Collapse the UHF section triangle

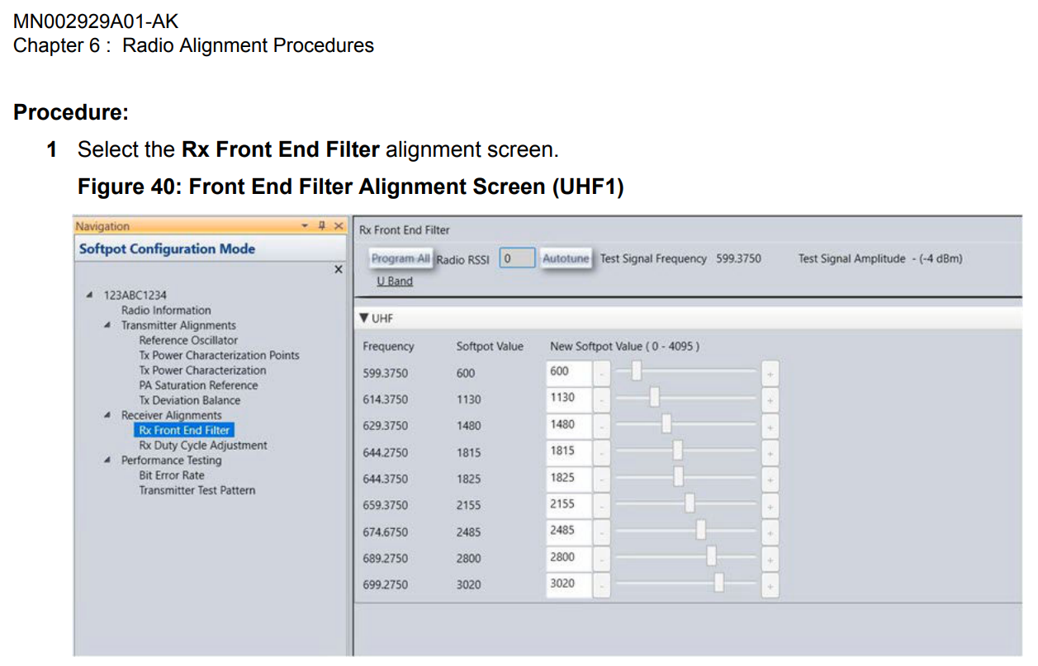tap(364, 318)
